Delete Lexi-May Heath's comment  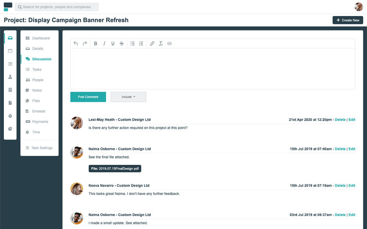coord(340,119)
